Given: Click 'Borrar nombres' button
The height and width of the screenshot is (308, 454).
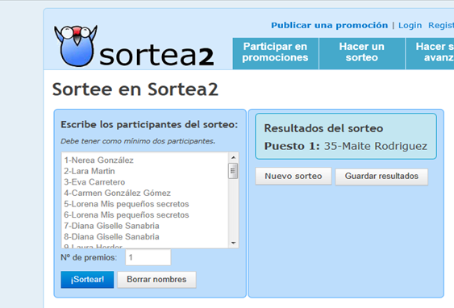Looking at the screenshot, I should [156, 279].
